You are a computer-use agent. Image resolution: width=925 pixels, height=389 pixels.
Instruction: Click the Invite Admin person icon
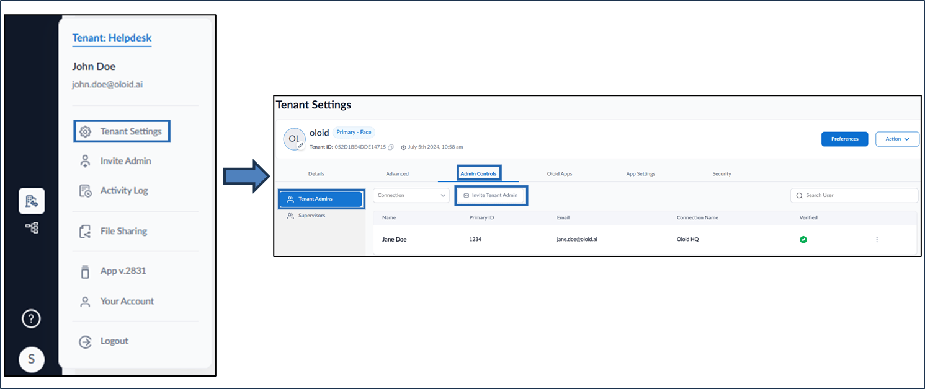pyautogui.click(x=86, y=161)
